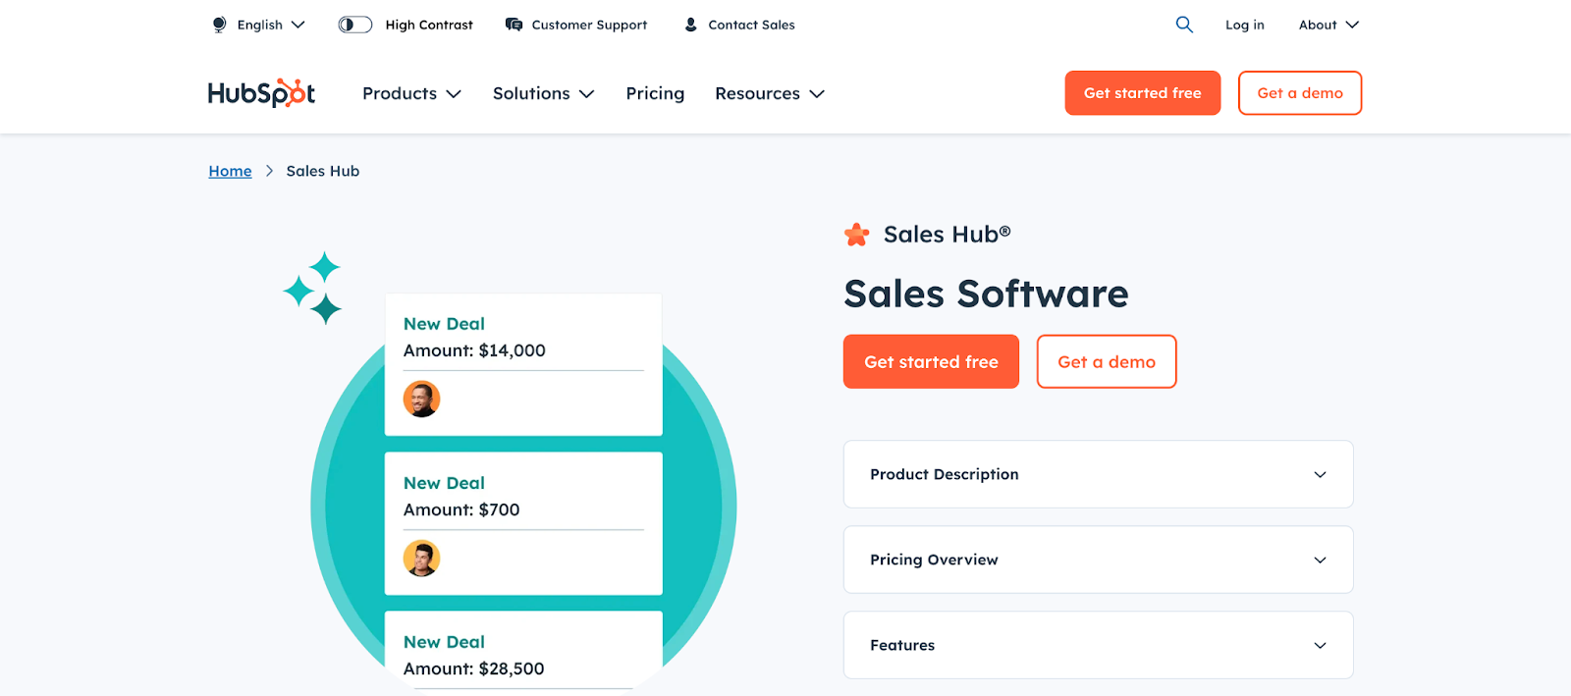
Task: Toggle the High Contrast switch
Action: tap(354, 25)
